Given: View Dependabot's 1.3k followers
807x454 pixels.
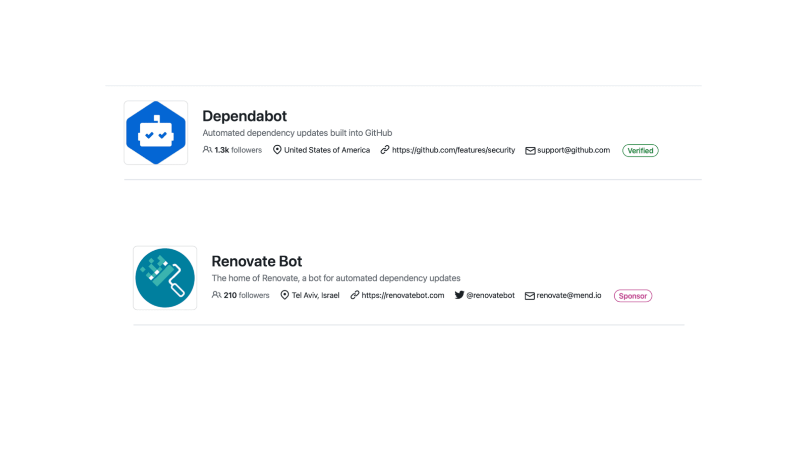Looking at the screenshot, I should click(238, 150).
